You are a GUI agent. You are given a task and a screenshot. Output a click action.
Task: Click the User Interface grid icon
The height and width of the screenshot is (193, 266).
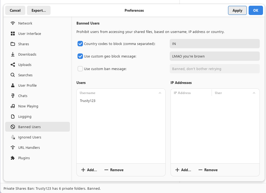13,34
